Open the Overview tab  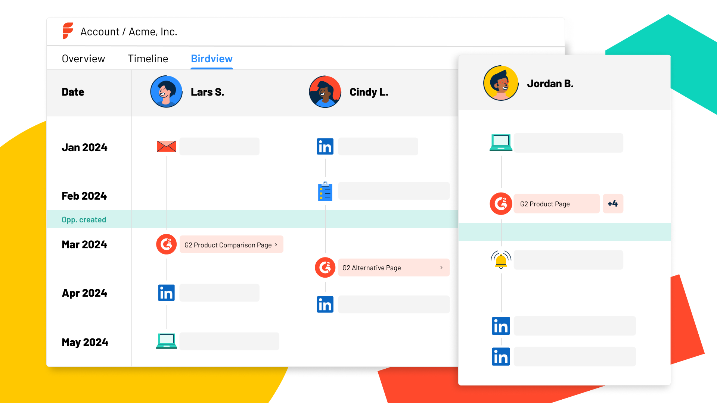(x=83, y=59)
